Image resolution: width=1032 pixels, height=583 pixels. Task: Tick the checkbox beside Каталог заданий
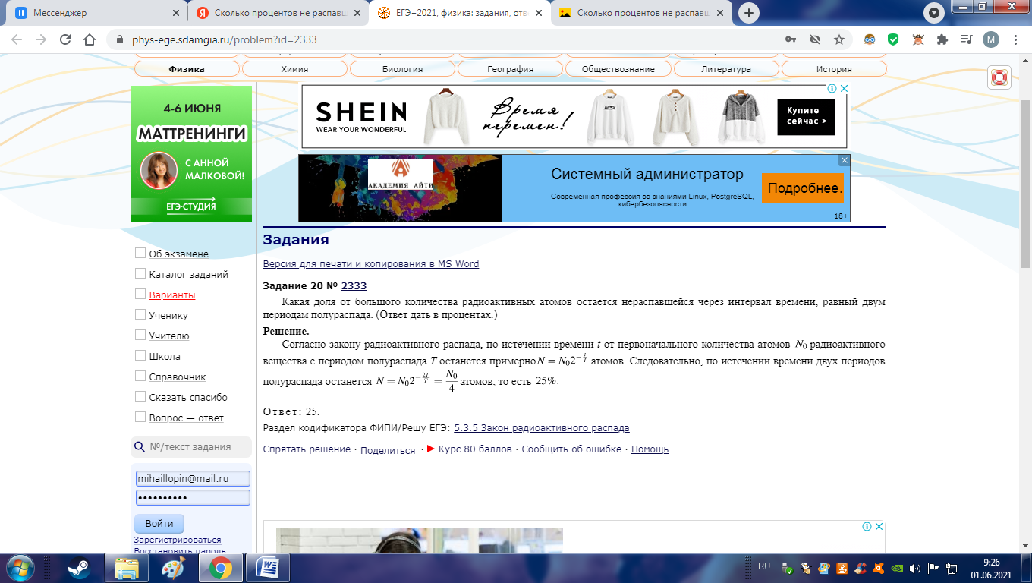(140, 273)
